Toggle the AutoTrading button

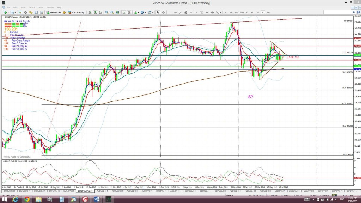(76, 12)
